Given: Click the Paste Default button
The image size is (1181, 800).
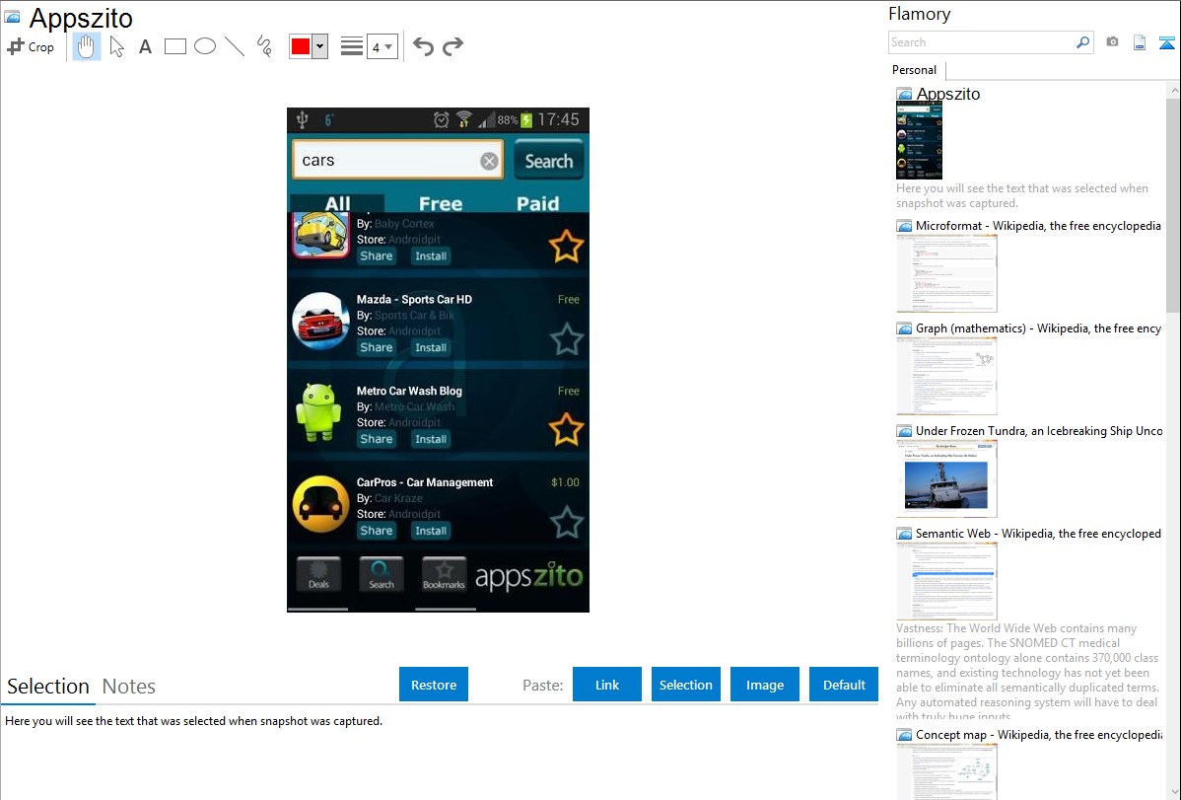Looking at the screenshot, I should 844,685.
